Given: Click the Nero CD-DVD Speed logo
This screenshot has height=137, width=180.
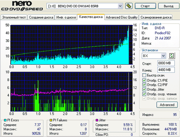Looking at the screenshot, I should pyautogui.click(x=22, y=6).
